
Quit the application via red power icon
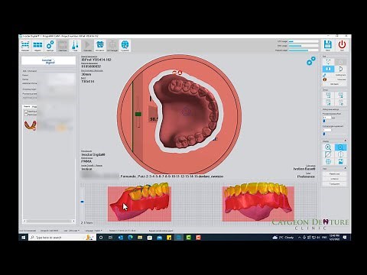pyautogui.click(x=342, y=45)
